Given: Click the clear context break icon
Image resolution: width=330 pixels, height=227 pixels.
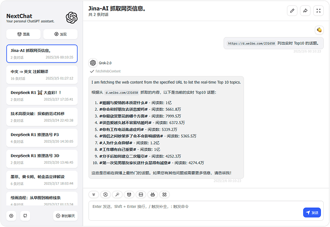Looking at the screenshot, I should 141,195.
